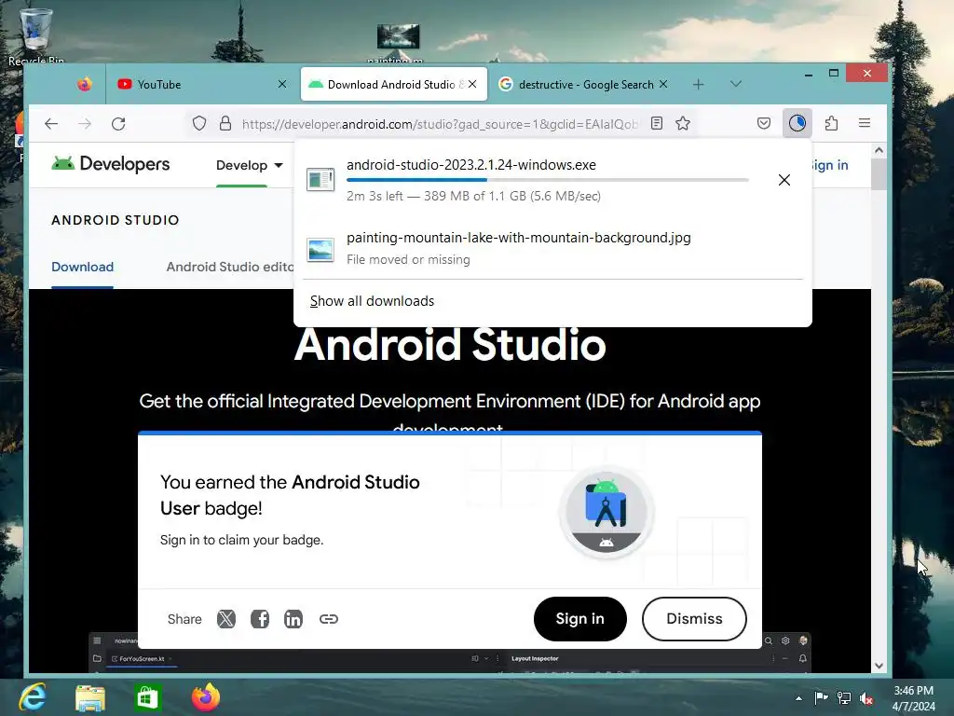The height and width of the screenshot is (716, 954).
Task: Open Microsoft Store from taskbar
Action: (146, 697)
